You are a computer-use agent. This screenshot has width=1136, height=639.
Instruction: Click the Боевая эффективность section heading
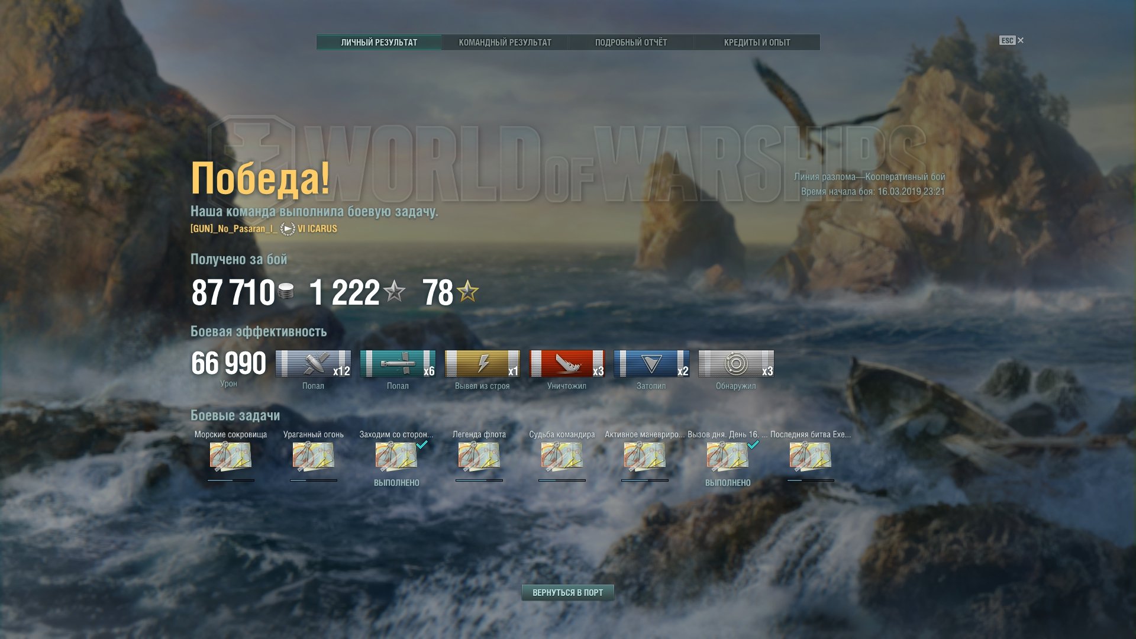259,332
